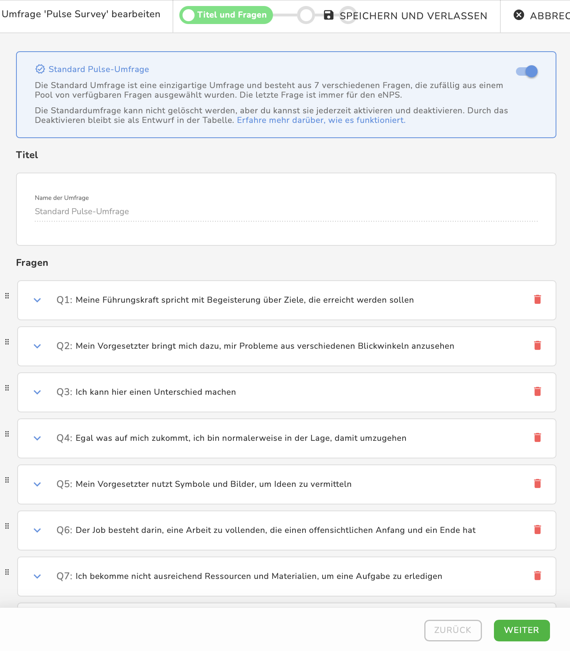Click the Q5 text about Symbole und Bilder
570x651 pixels.
(214, 484)
